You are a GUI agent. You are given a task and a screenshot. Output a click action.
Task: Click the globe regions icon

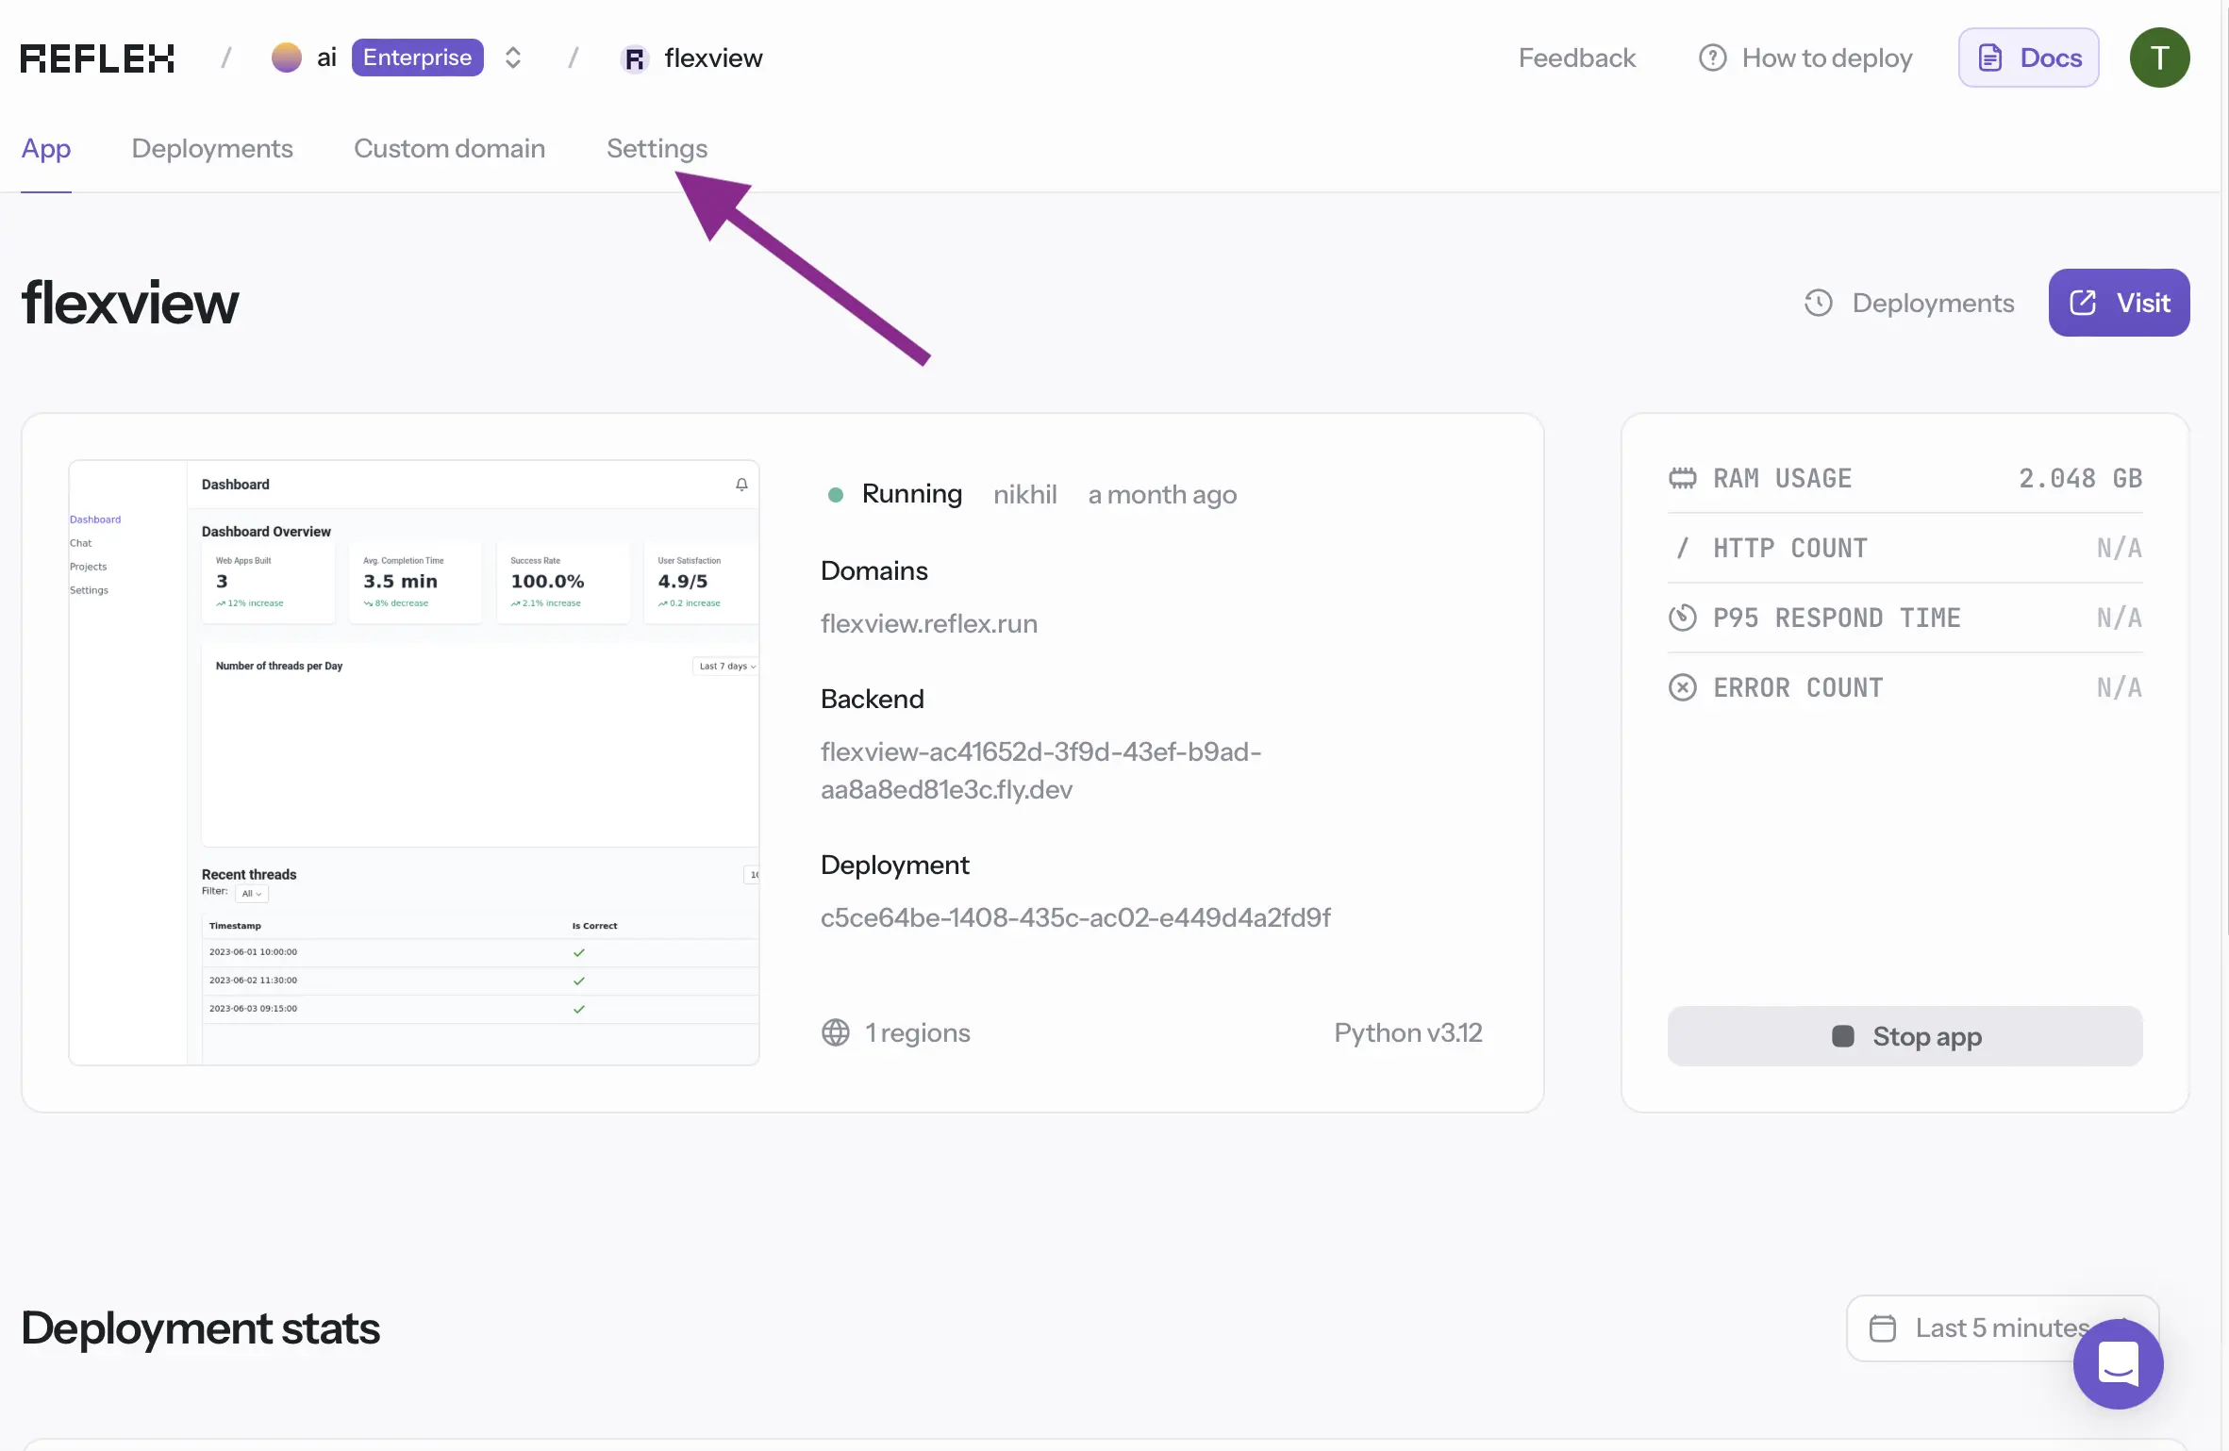835,1033
